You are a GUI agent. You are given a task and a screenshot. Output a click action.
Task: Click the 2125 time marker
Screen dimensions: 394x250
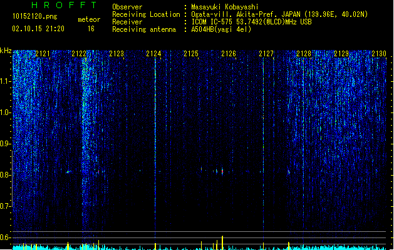tap(191, 53)
